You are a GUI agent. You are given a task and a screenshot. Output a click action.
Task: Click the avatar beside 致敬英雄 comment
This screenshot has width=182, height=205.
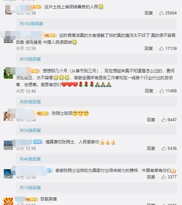pos(8,201)
